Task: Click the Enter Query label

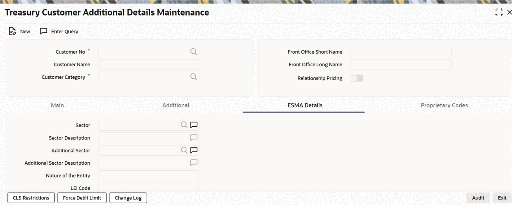Action: pos(65,32)
